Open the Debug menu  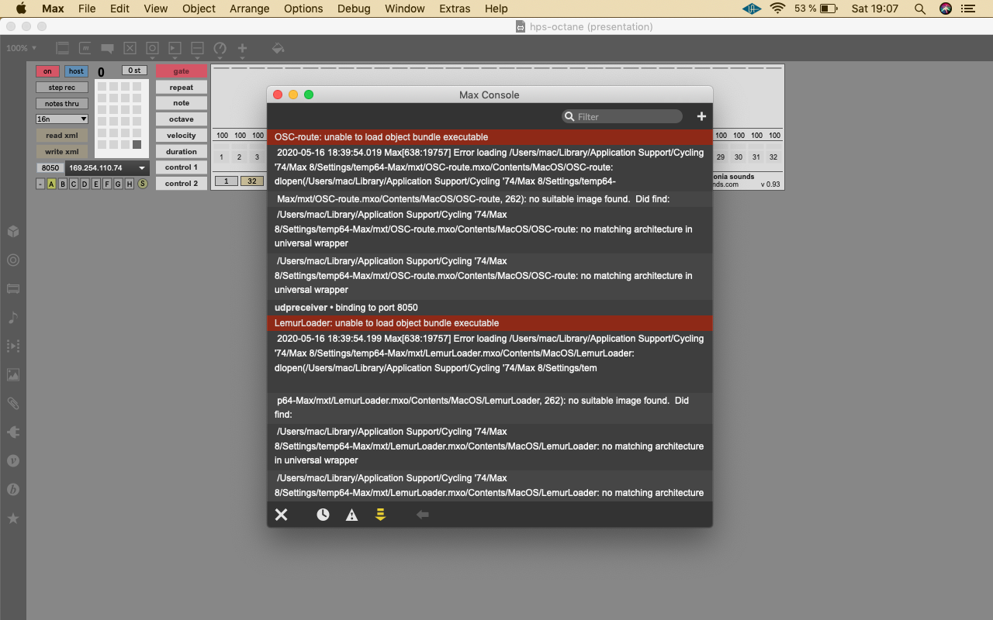click(354, 9)
